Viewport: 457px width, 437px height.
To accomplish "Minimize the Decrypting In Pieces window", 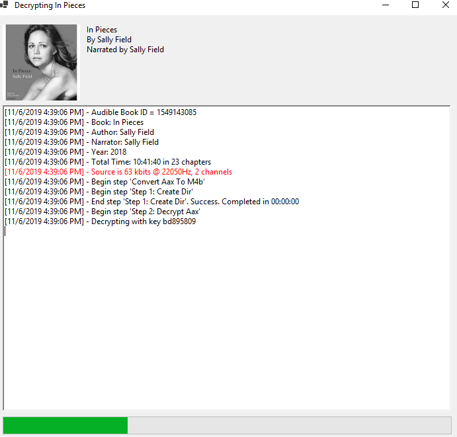I will [385, 5].
